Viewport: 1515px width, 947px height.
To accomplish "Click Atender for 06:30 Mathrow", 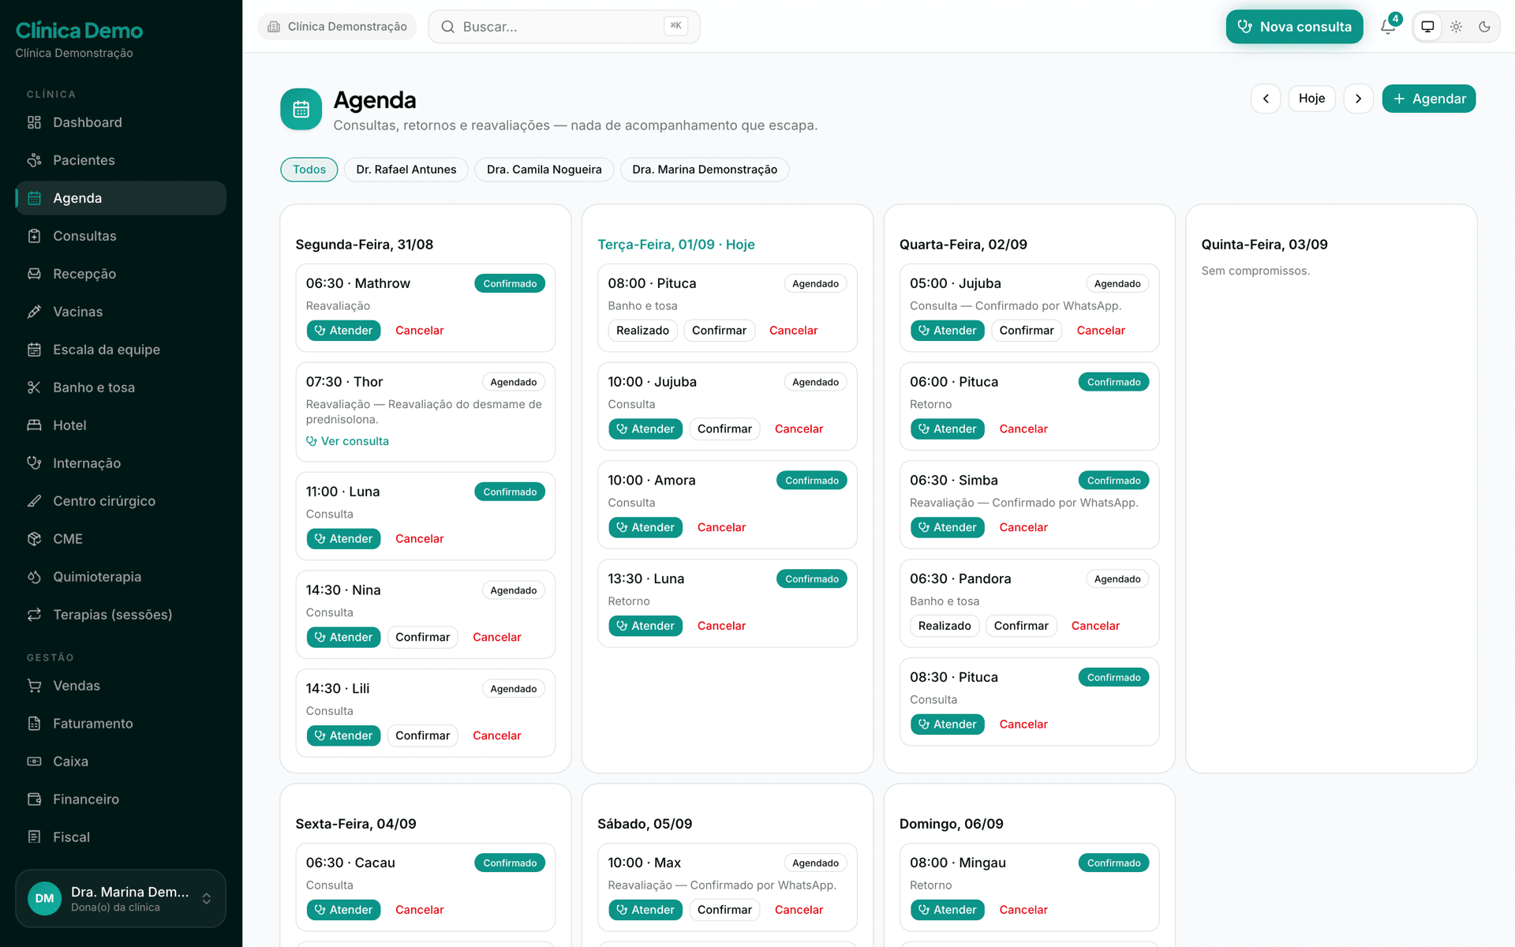I will click(x=343, y=331).
